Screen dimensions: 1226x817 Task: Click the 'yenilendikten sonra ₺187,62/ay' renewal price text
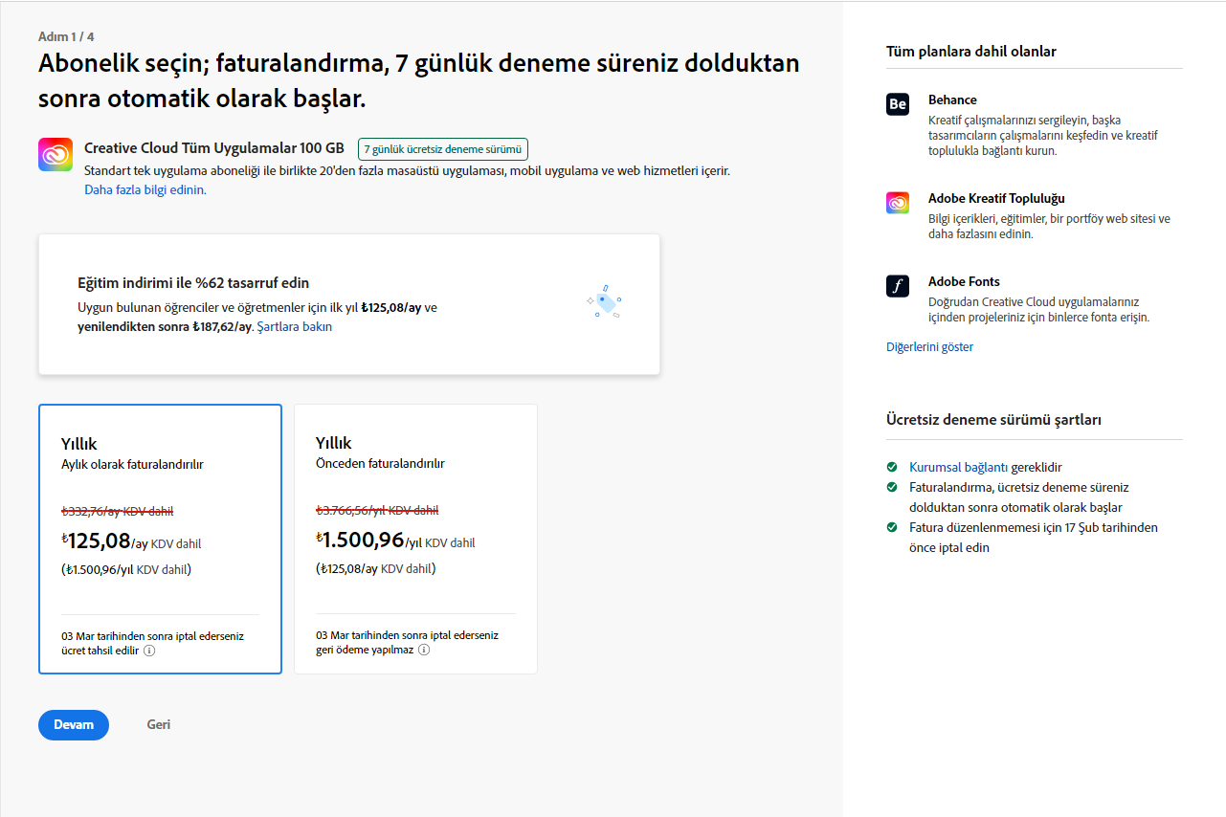[x=165, y=326]
